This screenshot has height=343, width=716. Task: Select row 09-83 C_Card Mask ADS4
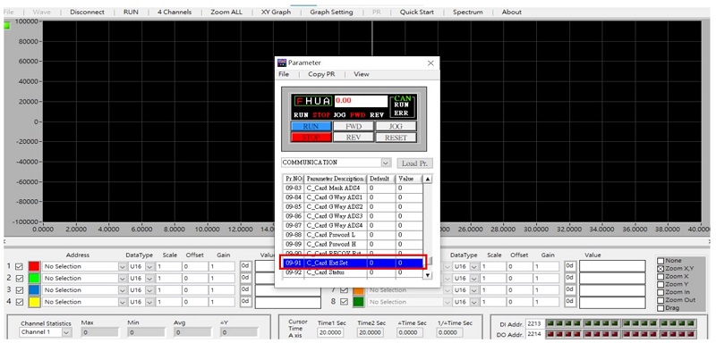pos(353,188)
